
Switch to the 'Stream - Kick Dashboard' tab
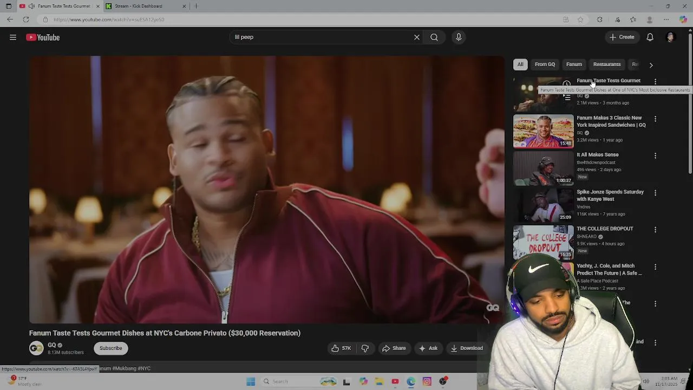(x=138, y=6)
